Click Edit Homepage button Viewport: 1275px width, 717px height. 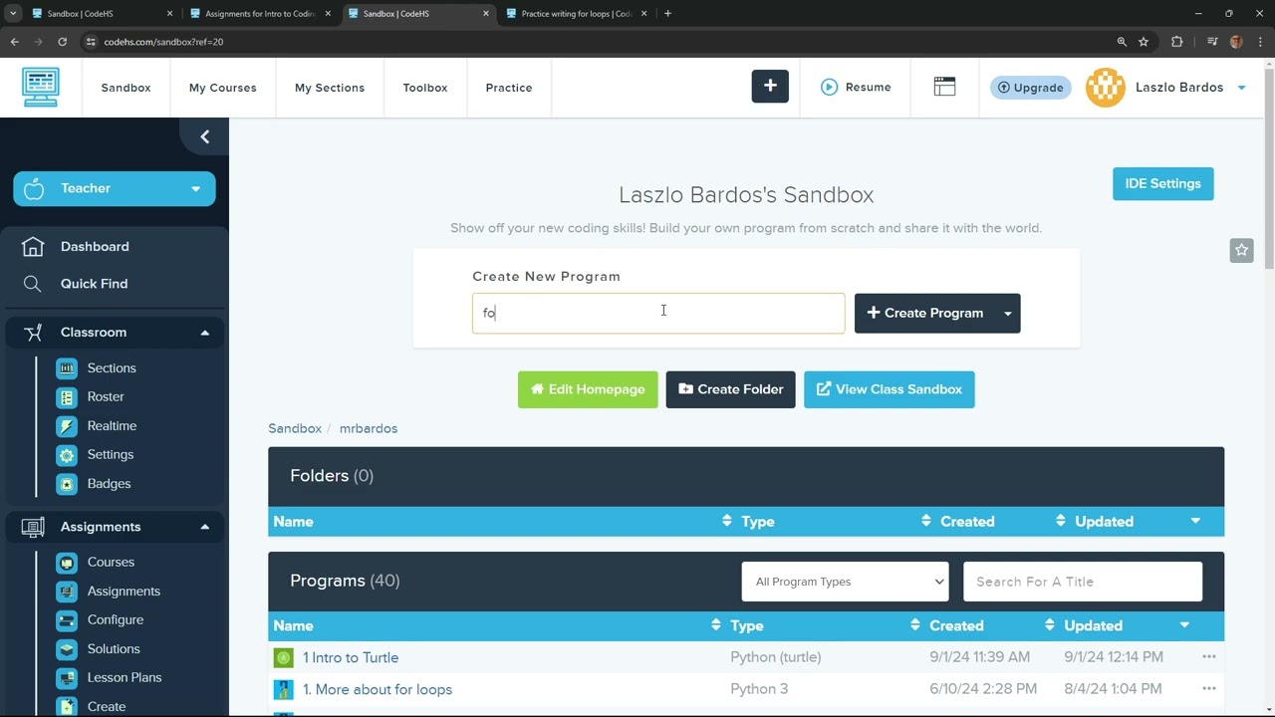(x=588, y=389)
